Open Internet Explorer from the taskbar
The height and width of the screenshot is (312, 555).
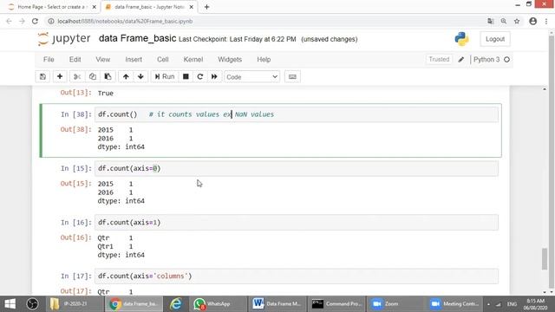176,304
